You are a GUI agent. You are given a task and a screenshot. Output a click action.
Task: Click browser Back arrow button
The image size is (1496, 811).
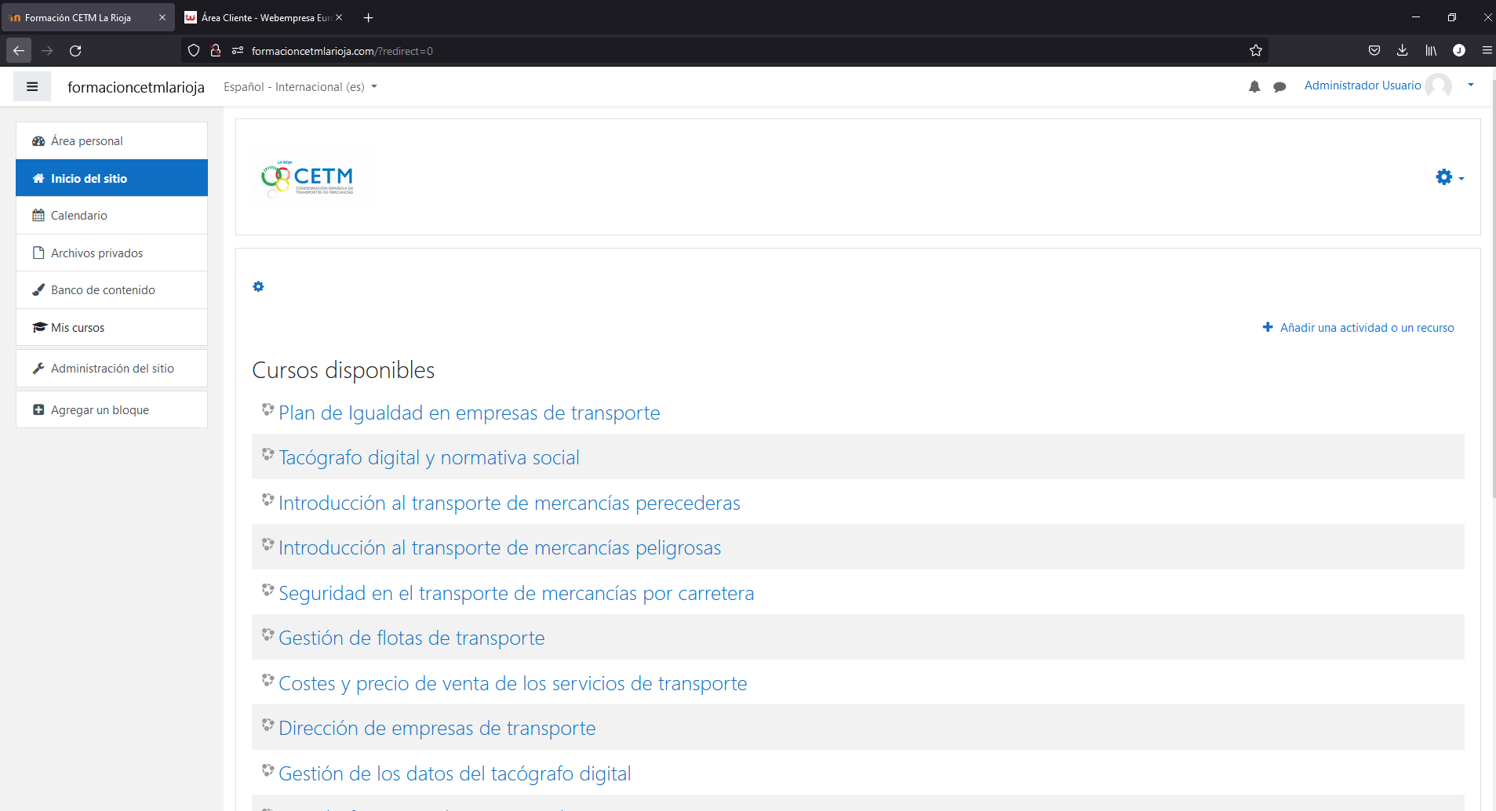coord(19,50)
